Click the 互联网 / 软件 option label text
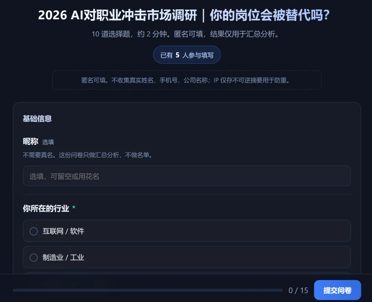Screen dimensions: 372x302 (63, 231)
